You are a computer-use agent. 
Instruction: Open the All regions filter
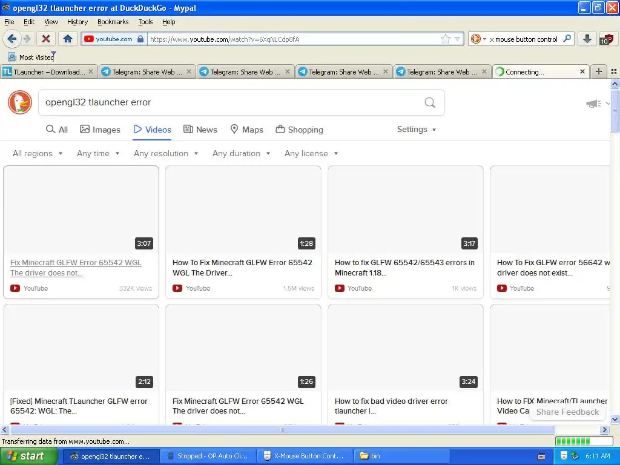(38, 153)
